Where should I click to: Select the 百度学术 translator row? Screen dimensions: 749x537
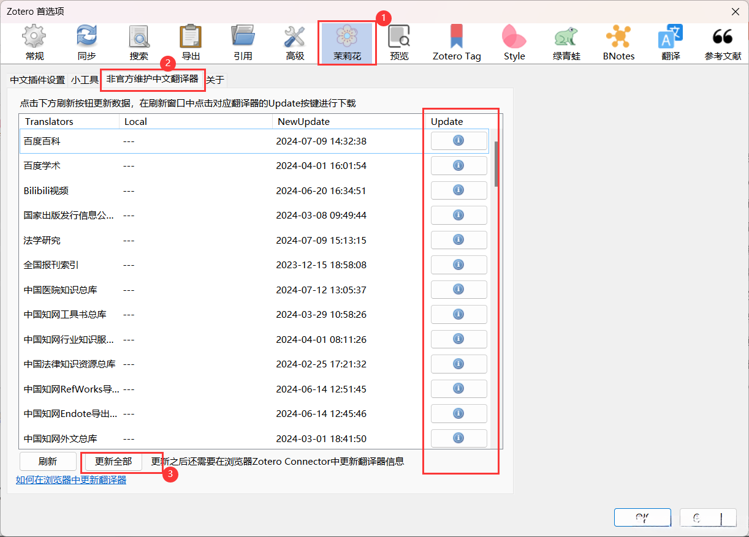254,165
